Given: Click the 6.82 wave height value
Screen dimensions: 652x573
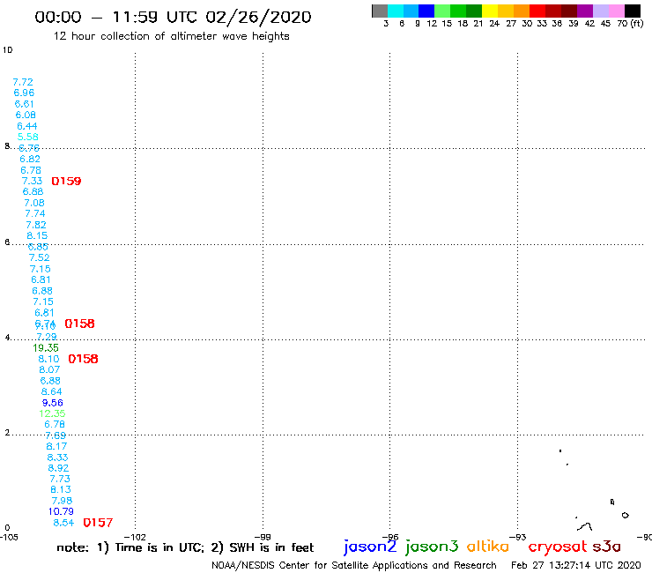Looking at the screenshot, I should (30, 159).
